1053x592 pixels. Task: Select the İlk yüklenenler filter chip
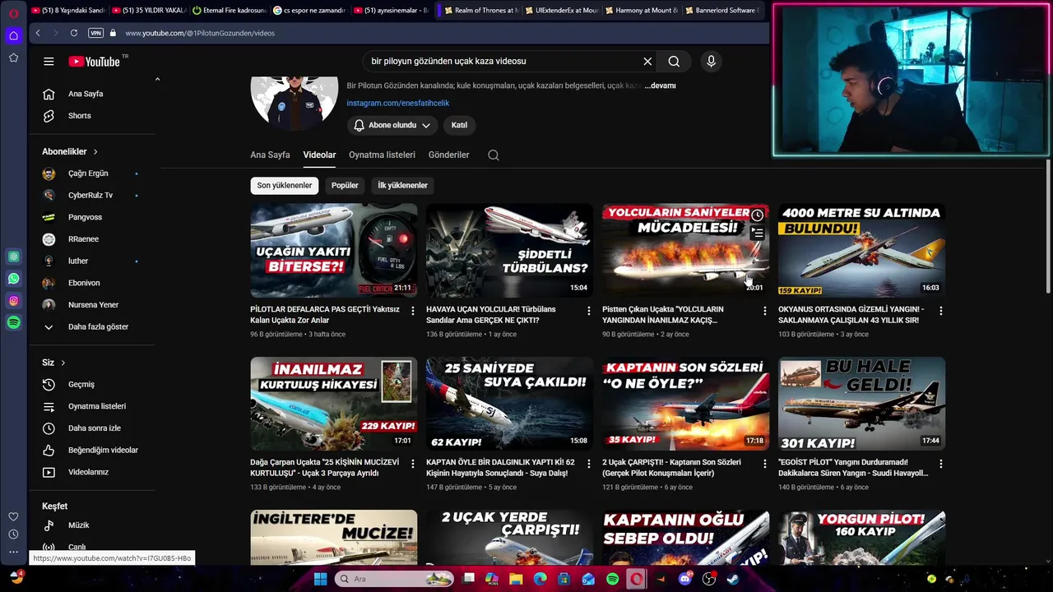pyautogui.click(x=402, y=186)
